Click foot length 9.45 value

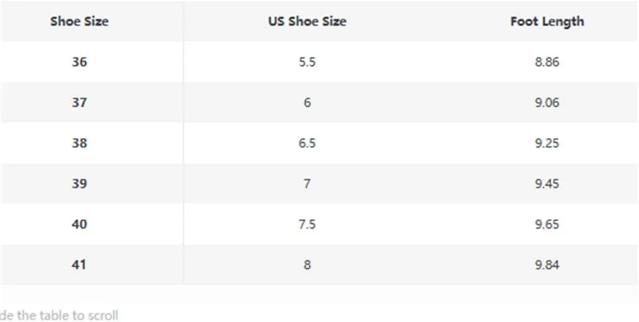point(547,184)
